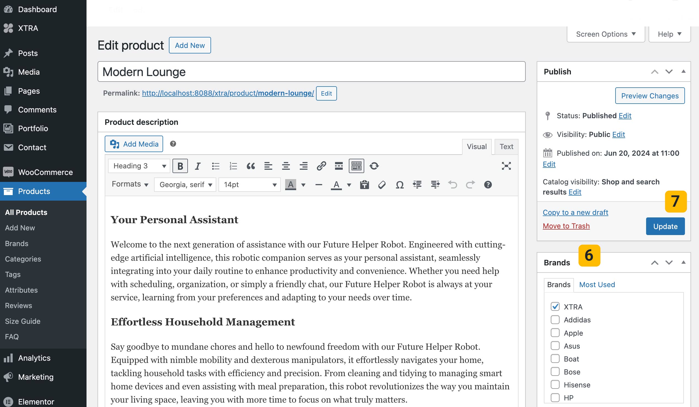Expand the 14pt font size dropdown

[x=249, y=185]
